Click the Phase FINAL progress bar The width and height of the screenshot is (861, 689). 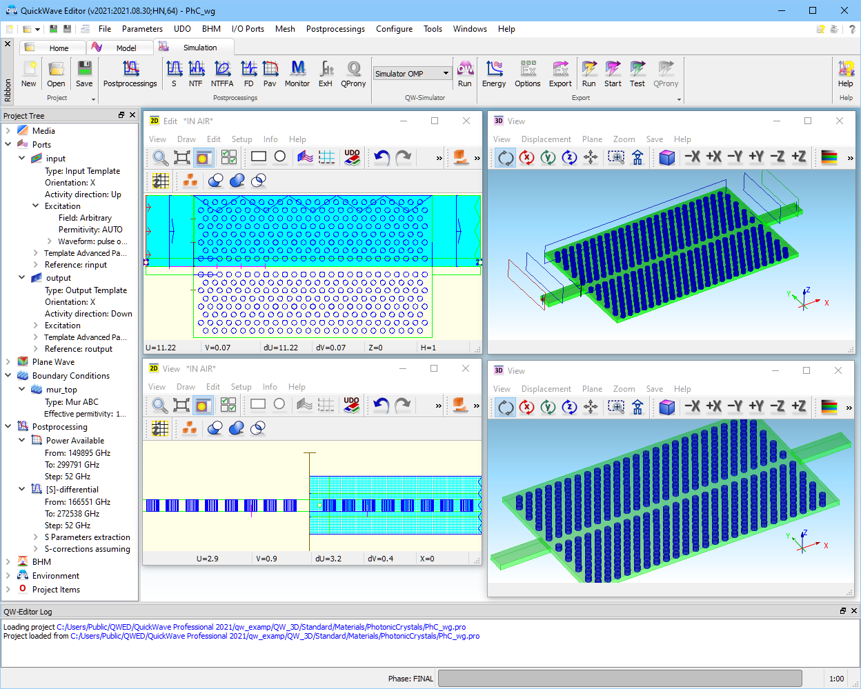(620, 678)
